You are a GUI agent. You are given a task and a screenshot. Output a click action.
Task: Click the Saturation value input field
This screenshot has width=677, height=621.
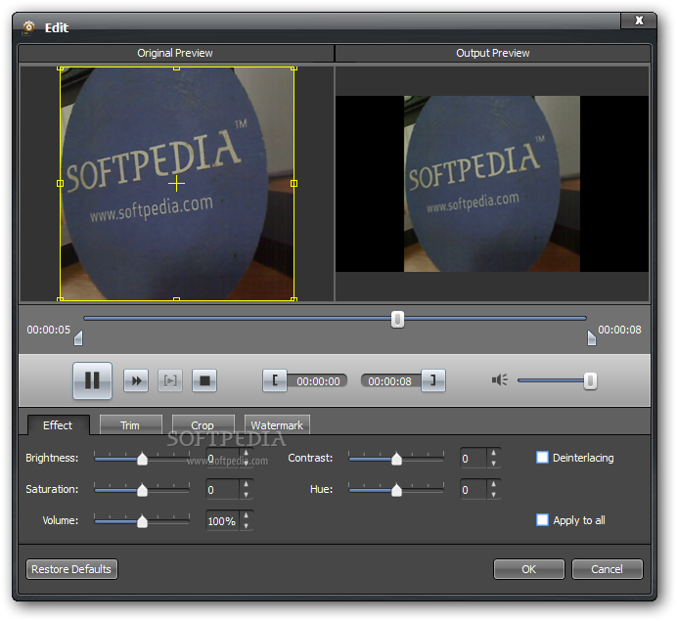223,490
